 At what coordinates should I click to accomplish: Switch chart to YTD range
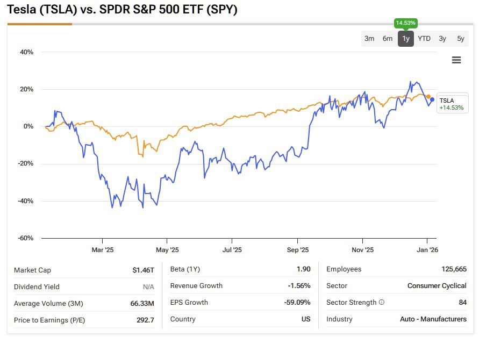[x=424, y=39]
